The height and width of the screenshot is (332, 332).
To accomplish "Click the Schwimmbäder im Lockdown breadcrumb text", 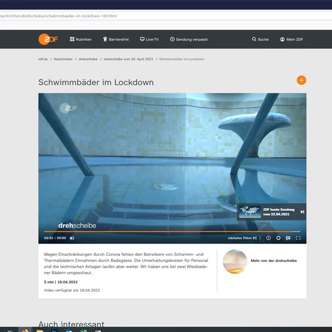I will coord(182,59).
